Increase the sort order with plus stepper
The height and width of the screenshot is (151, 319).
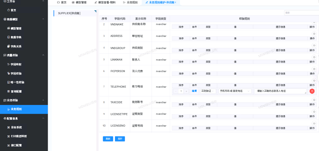(186, 91)
